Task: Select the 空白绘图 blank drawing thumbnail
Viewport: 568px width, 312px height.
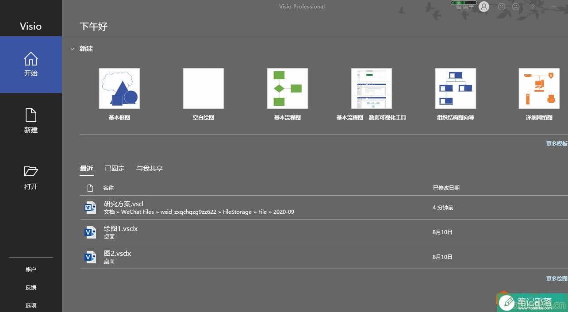Action: [203, 89]
